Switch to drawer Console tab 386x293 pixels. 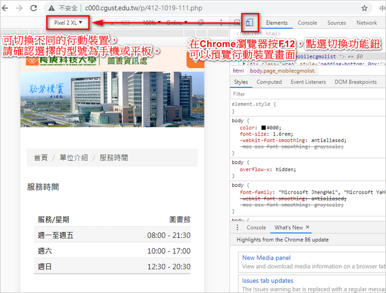[x=256, y=227]
